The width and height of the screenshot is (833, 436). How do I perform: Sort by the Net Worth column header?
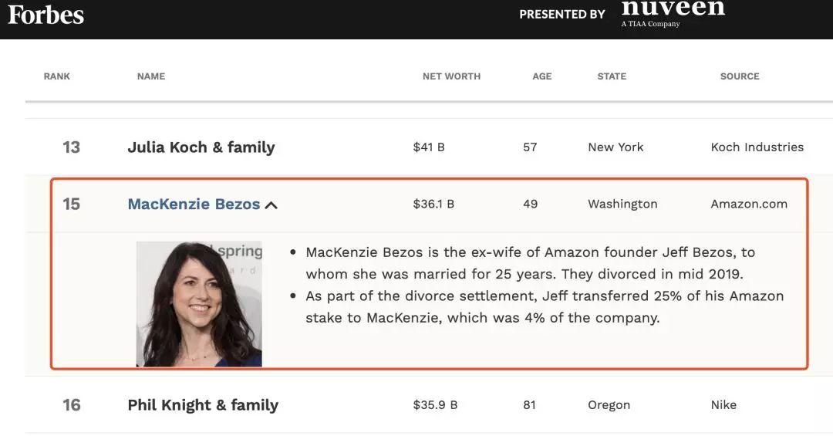(x=451, y=76)
